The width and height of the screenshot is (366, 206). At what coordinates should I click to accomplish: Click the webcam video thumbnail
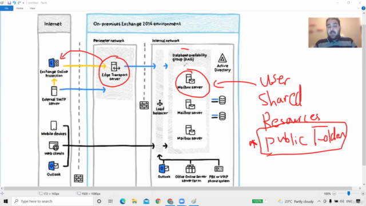[x=335, y=33]
